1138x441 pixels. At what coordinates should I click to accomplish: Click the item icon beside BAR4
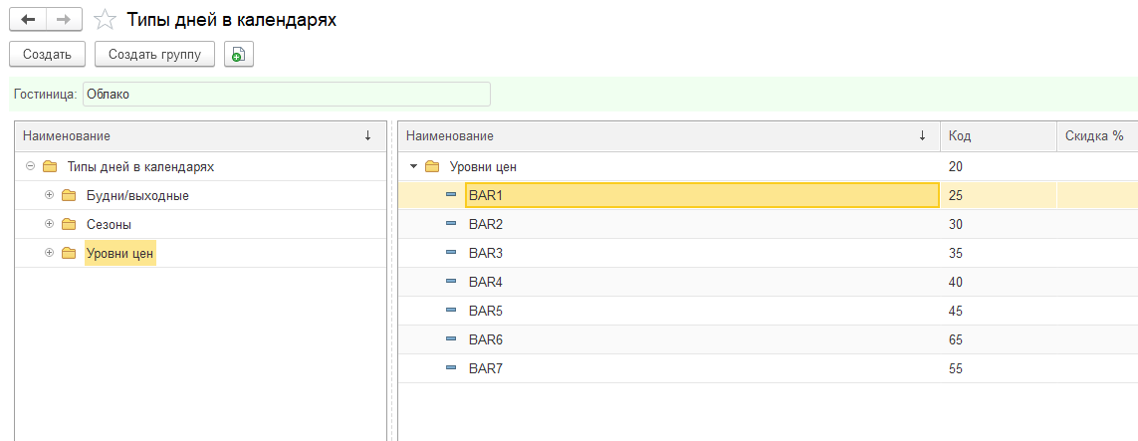coord(451,282)
